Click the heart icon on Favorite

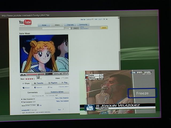tap(35, 83)
